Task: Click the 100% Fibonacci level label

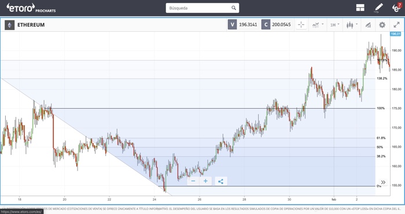Action: (x=381, y=108)
